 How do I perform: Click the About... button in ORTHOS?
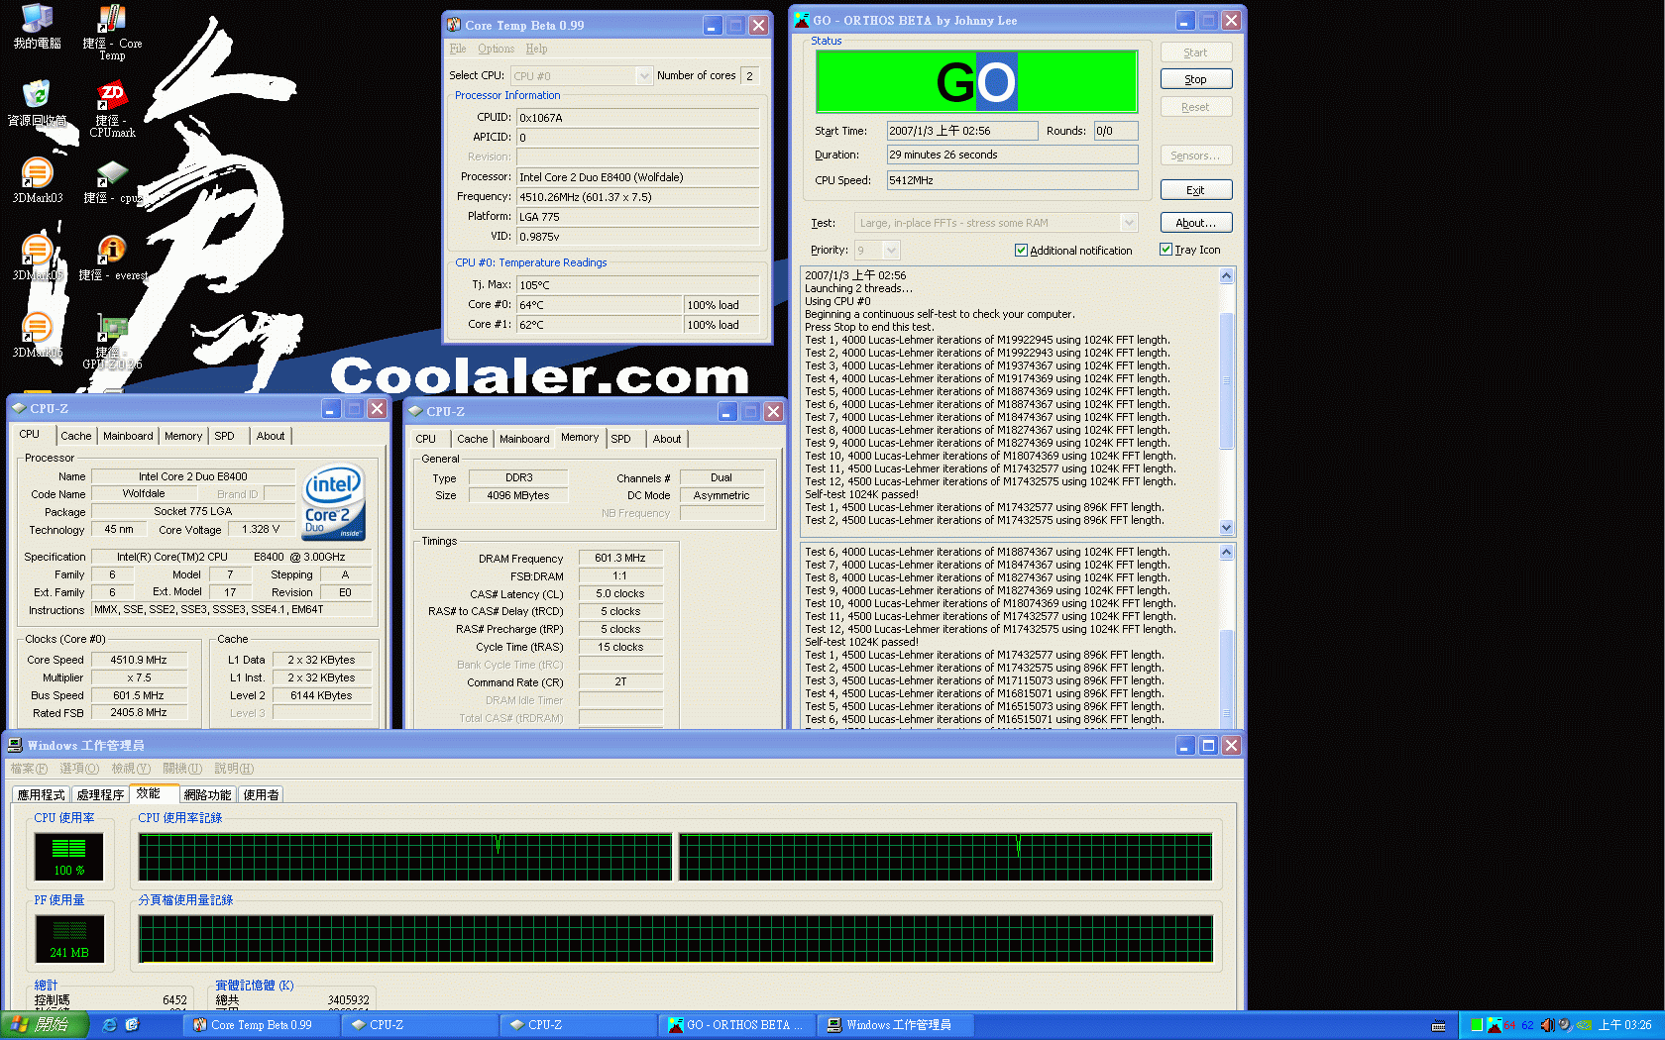(1196, 223)
